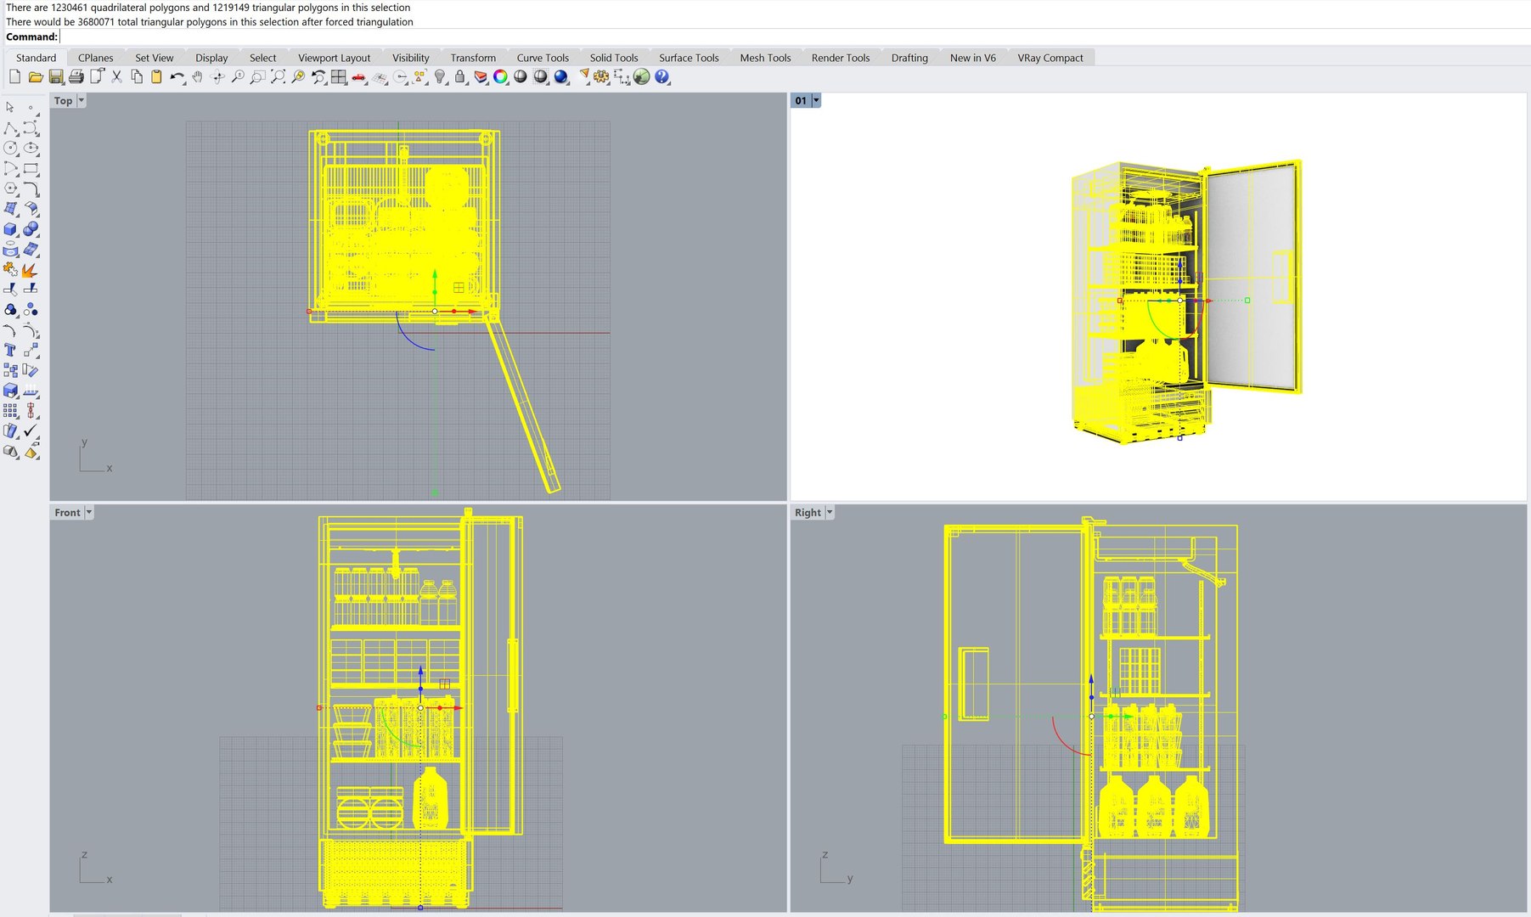Open a file via the folder icon
Image resolution: width=1531 pixels, height=917 pixels.
click(36, 77)
